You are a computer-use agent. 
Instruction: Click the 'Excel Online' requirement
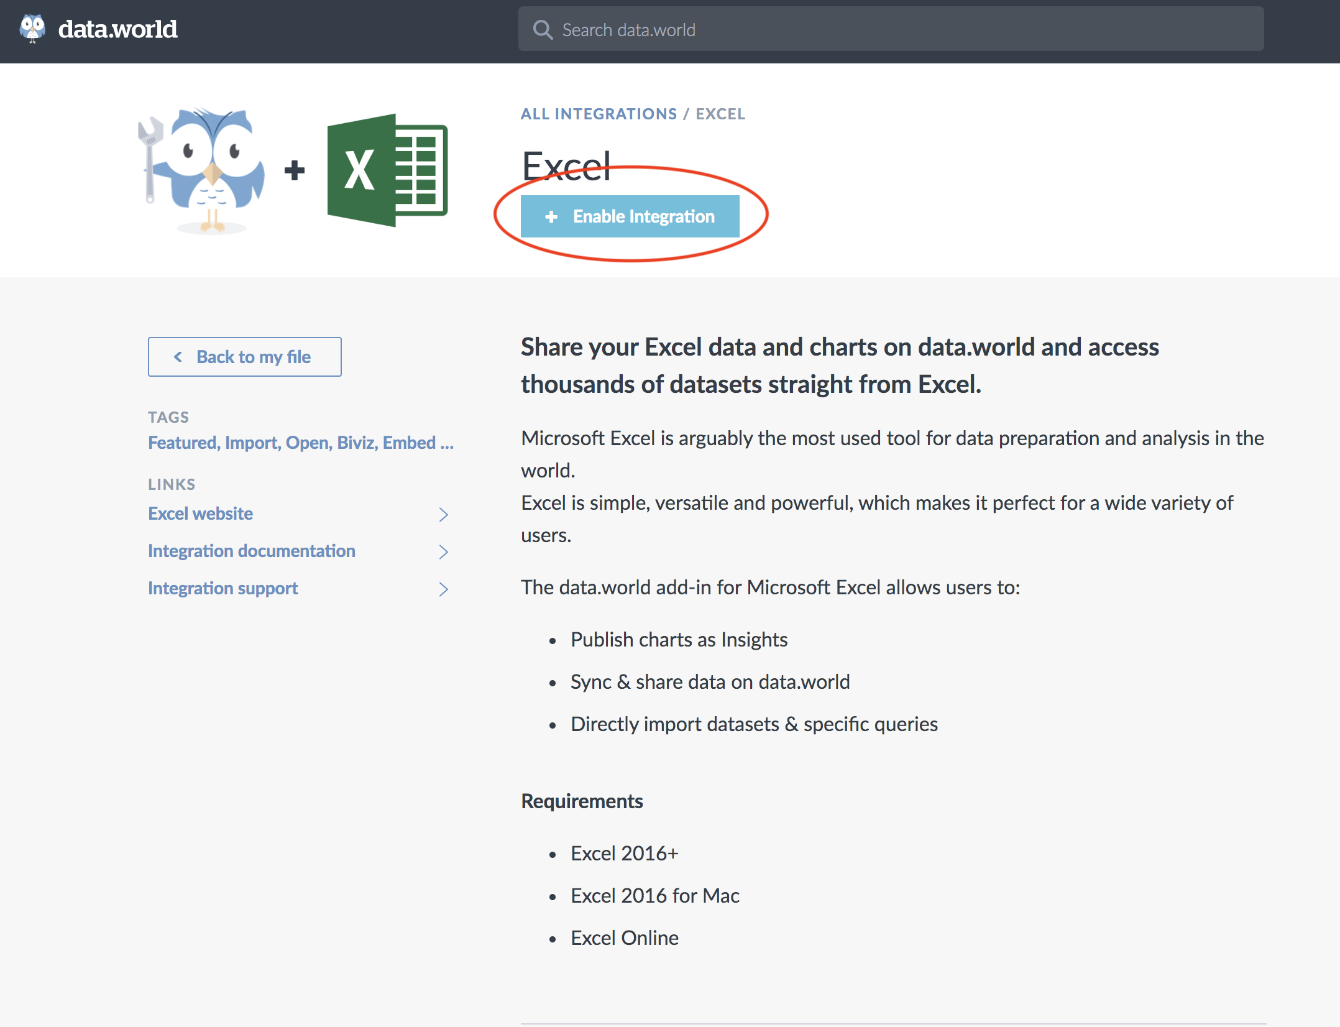pos(624,938)
